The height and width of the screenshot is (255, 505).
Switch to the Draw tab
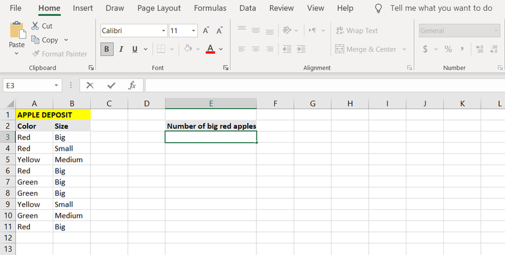[x=115, y=8]
